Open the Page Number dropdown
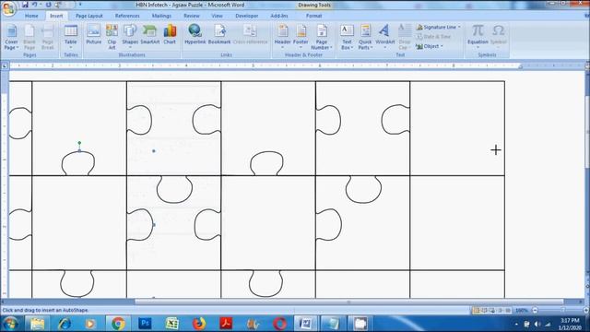This screenshot has width=590, height=332. (x=322, y=37)
